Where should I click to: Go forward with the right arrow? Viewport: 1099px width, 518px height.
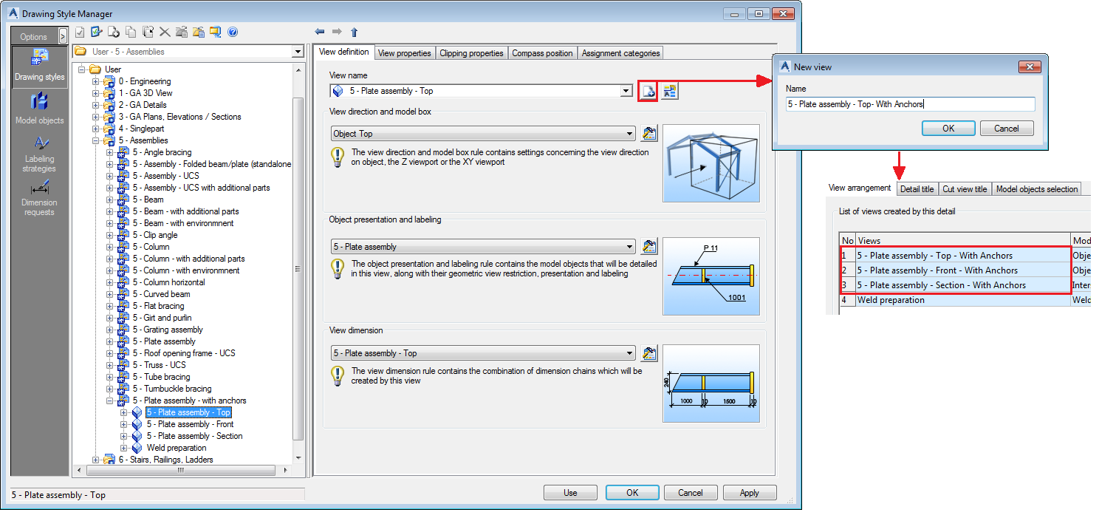pyautogui.click(x=337, y=32)
